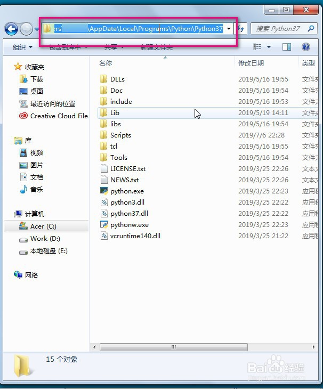
Task: Click the refresh button next to address bar
Action: coord(241,29)
